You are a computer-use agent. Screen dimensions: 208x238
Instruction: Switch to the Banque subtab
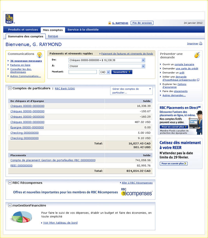pos(53,36)
